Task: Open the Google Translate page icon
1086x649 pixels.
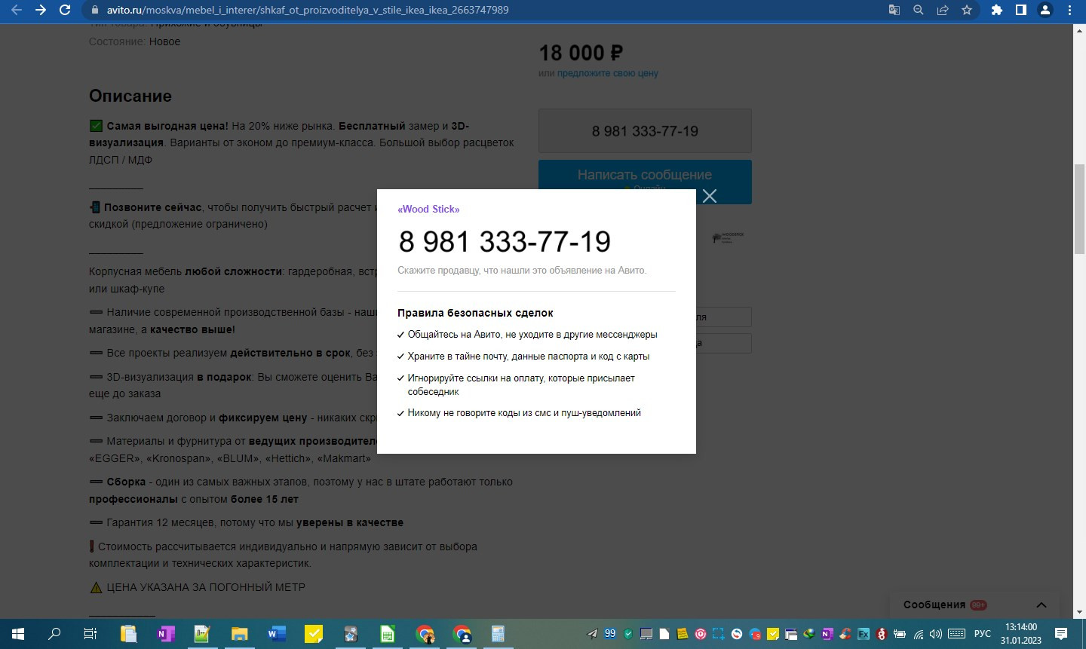Action: (894, 10)
